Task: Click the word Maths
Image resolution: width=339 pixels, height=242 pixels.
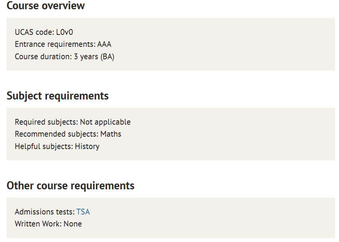Action: 111,134
